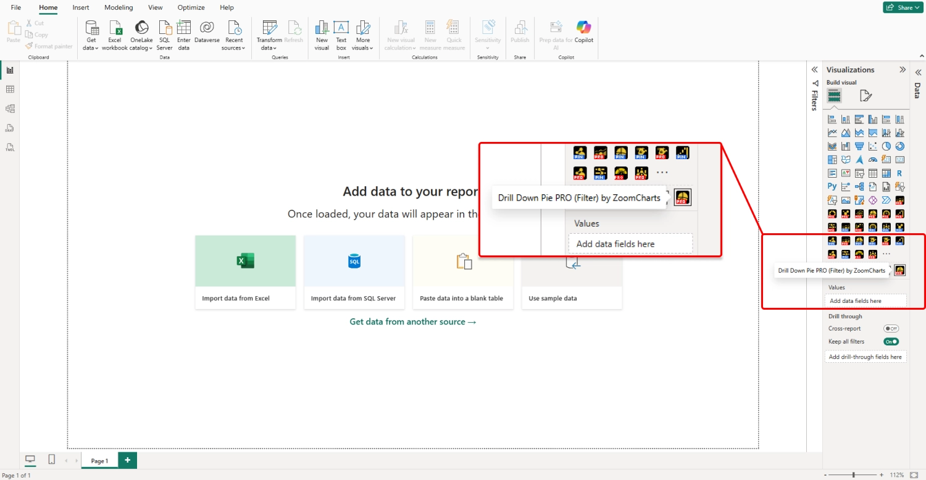Click Import data from Excel card
The height and width of the screenshot is (480, 926).
(246, 272)
